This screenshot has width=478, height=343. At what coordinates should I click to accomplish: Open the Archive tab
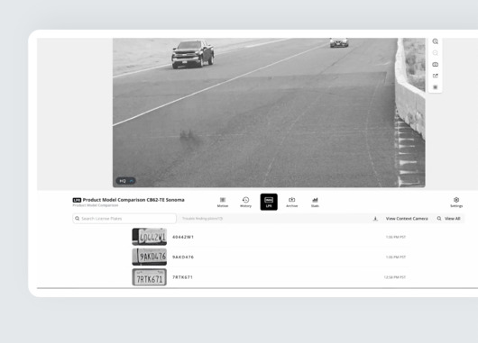[291, 202]
